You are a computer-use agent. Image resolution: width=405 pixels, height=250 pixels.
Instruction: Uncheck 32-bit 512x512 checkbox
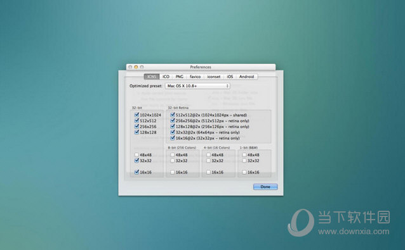(x=136, y=120)
